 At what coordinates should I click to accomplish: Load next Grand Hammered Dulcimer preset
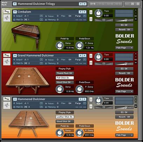(84, 55)
